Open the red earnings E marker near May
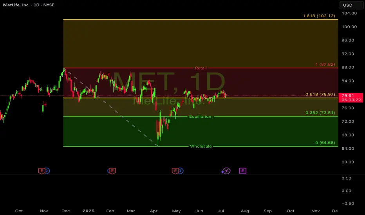 tap(175, 171)
